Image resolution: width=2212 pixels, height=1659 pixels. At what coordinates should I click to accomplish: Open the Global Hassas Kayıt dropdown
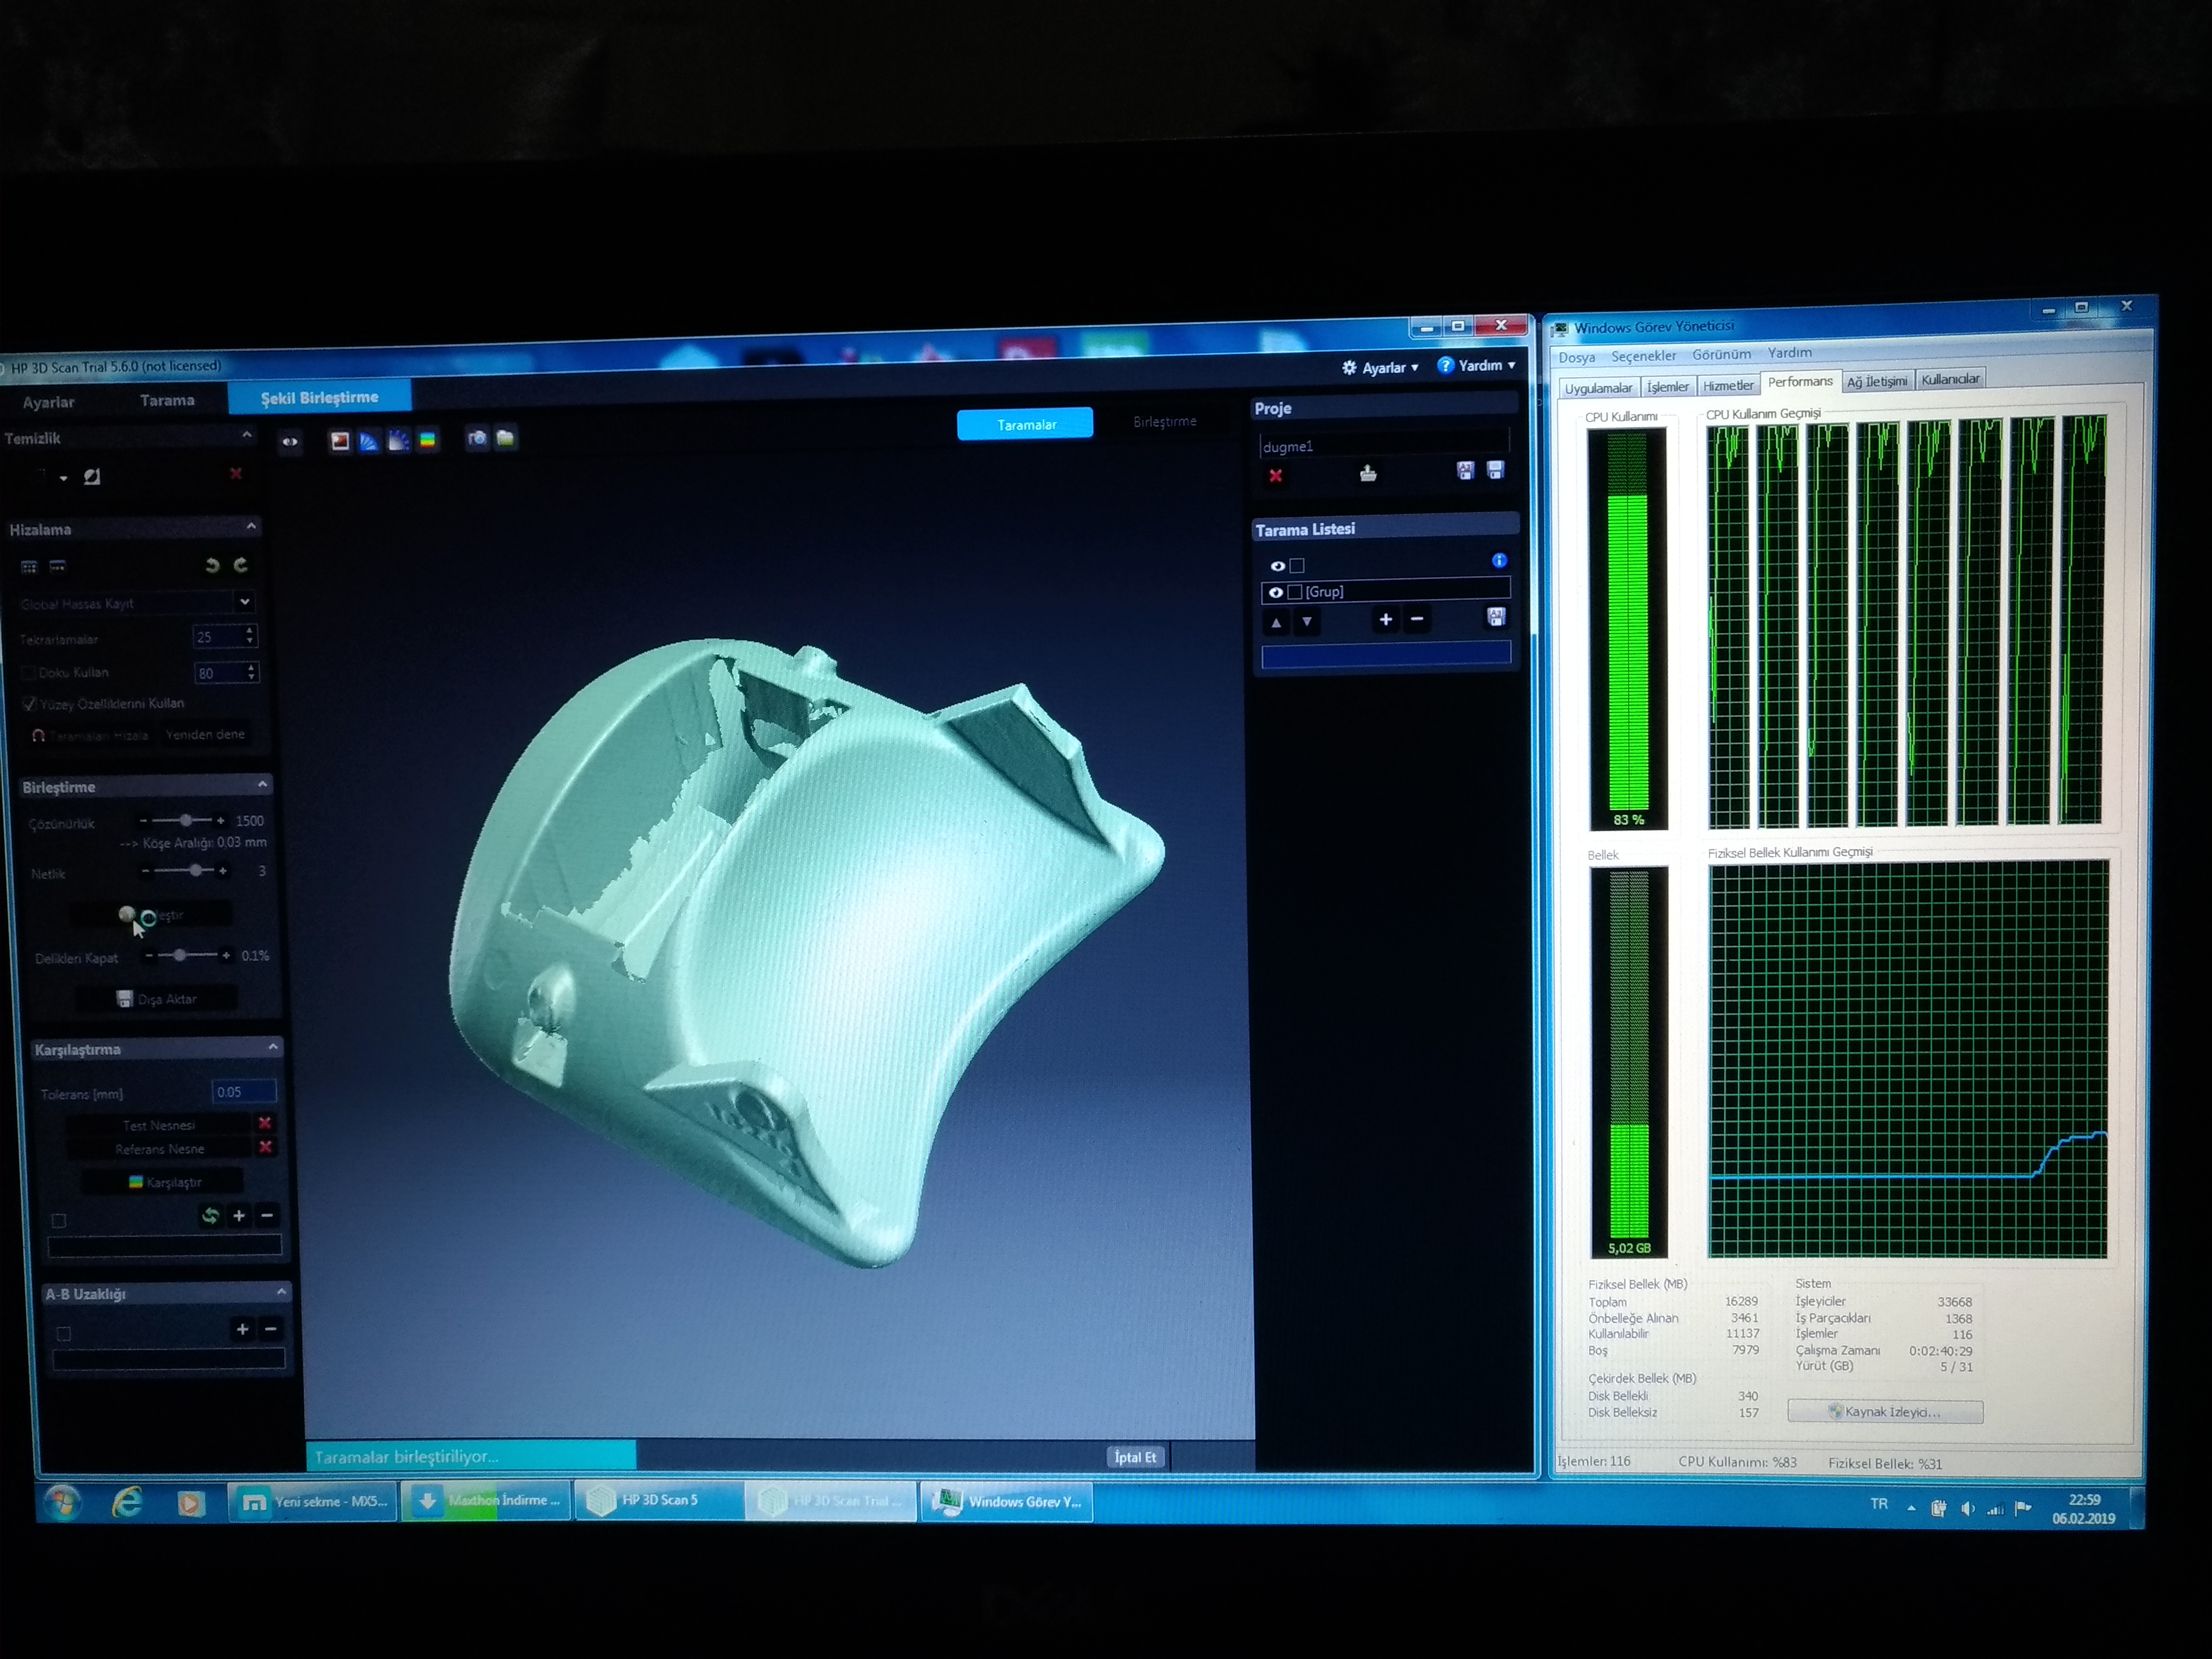click(245, 601)
